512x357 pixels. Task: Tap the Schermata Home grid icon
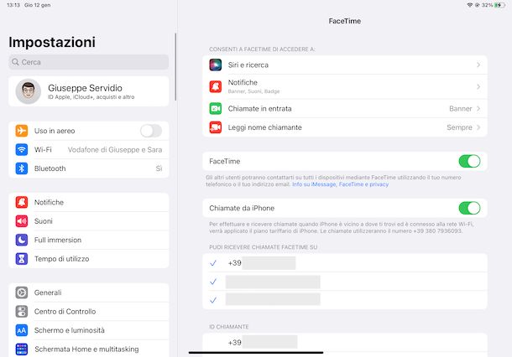pos(22,349)
